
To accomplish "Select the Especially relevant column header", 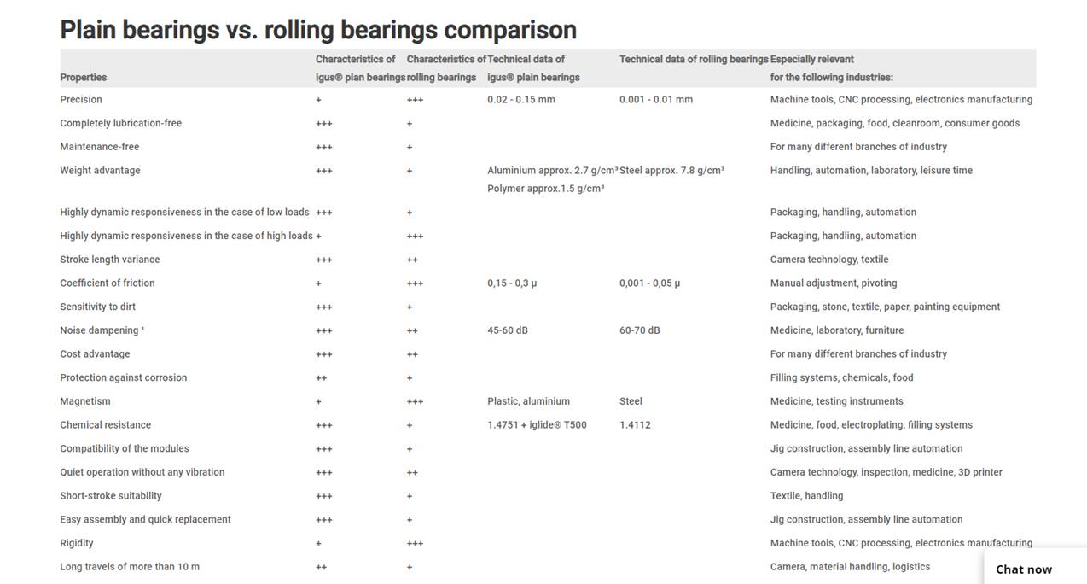I will [831, 68].
